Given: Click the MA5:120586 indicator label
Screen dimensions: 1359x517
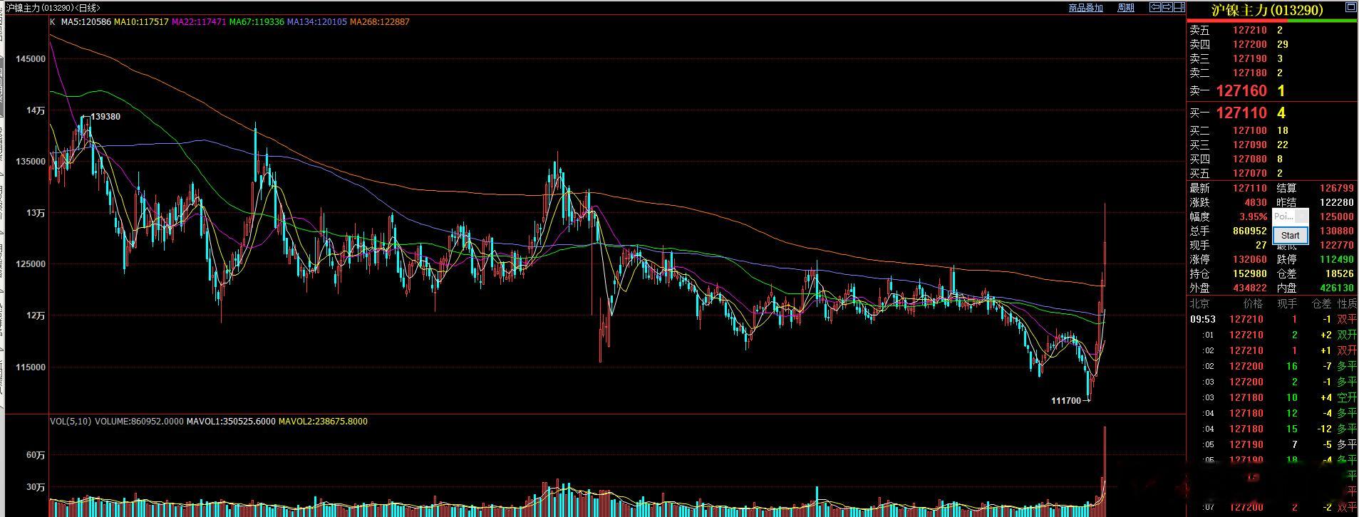Looking at the screenshot, I should (x=86, y=22).
